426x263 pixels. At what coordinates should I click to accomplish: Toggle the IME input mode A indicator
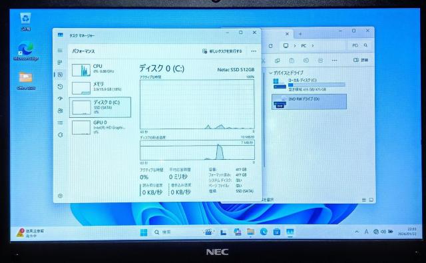(x=367, y=232)
